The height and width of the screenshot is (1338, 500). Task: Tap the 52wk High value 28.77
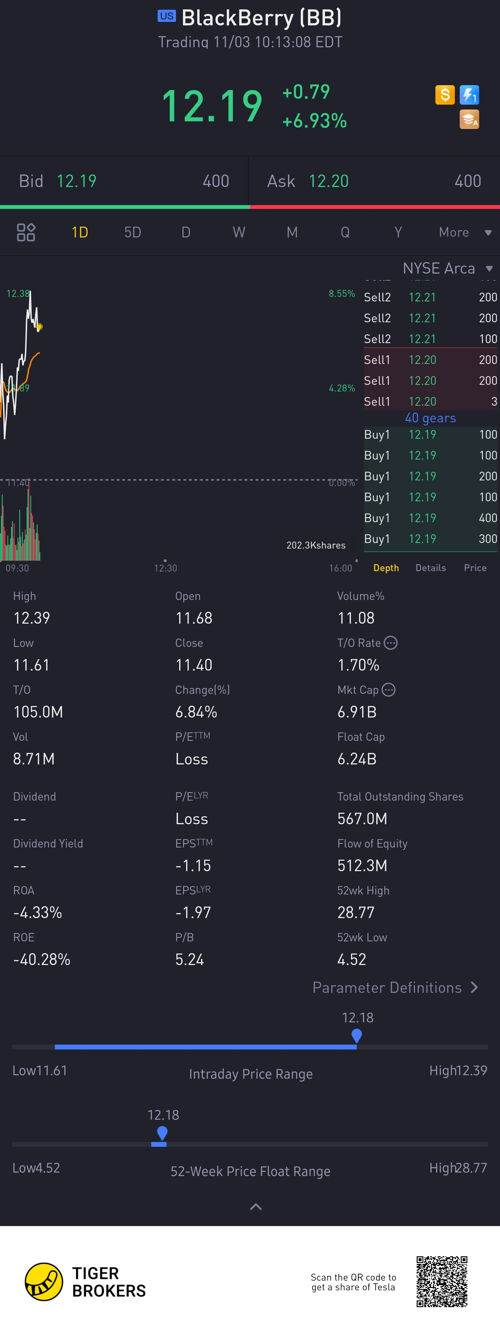(x=356, y=912)
